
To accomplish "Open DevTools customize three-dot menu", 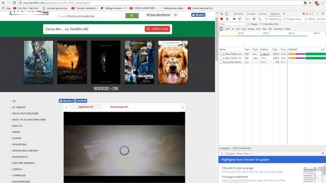I will 317,14.
